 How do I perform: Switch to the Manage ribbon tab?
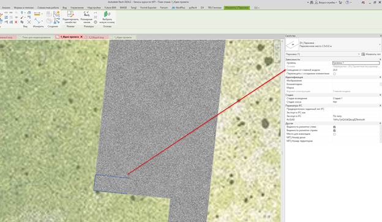pos(77,8)
